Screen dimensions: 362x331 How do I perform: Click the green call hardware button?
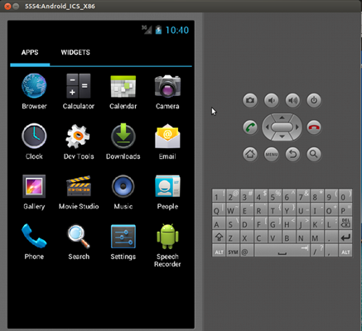point(250,127)
